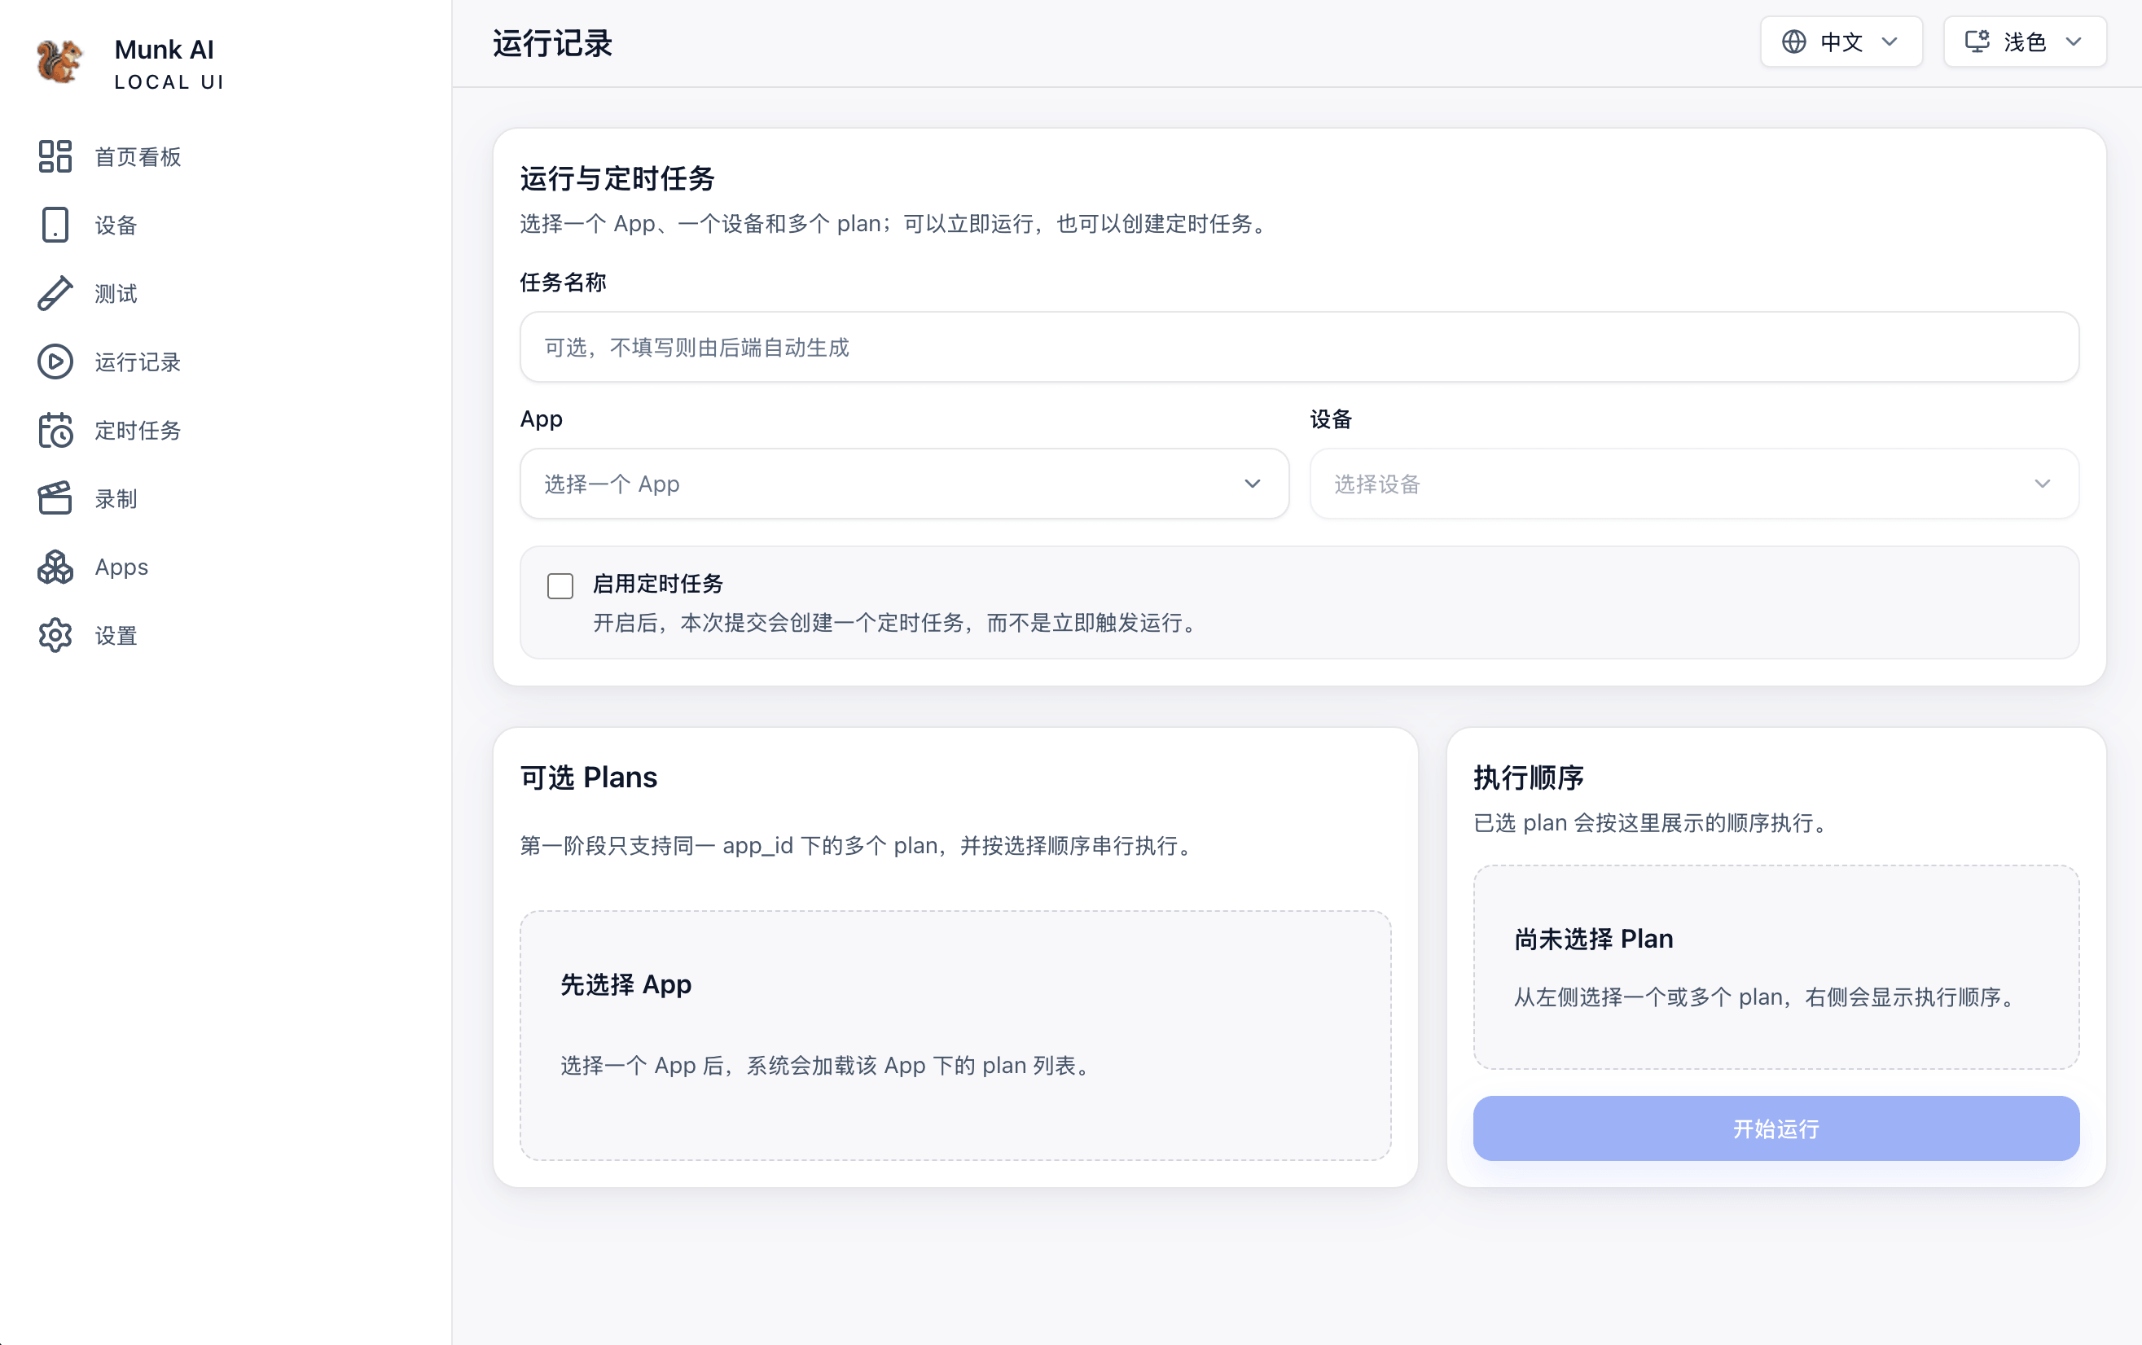Click chevron arrow of 设备 selector
This screenshot has width=2142, height=1345.
tap(2043, 484)
